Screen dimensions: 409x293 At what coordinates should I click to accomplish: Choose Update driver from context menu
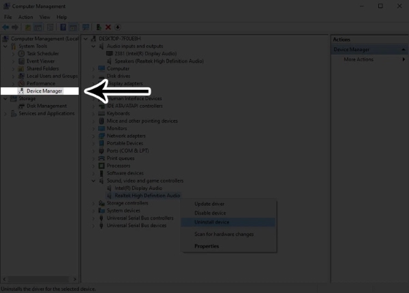click(228, 204)
